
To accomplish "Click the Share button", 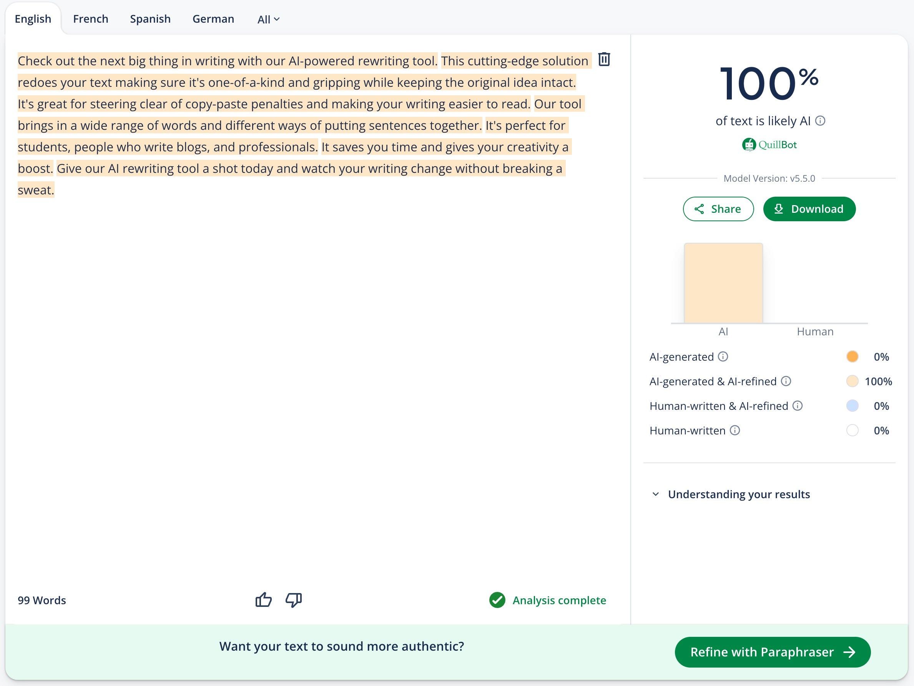I will (718, 209).
